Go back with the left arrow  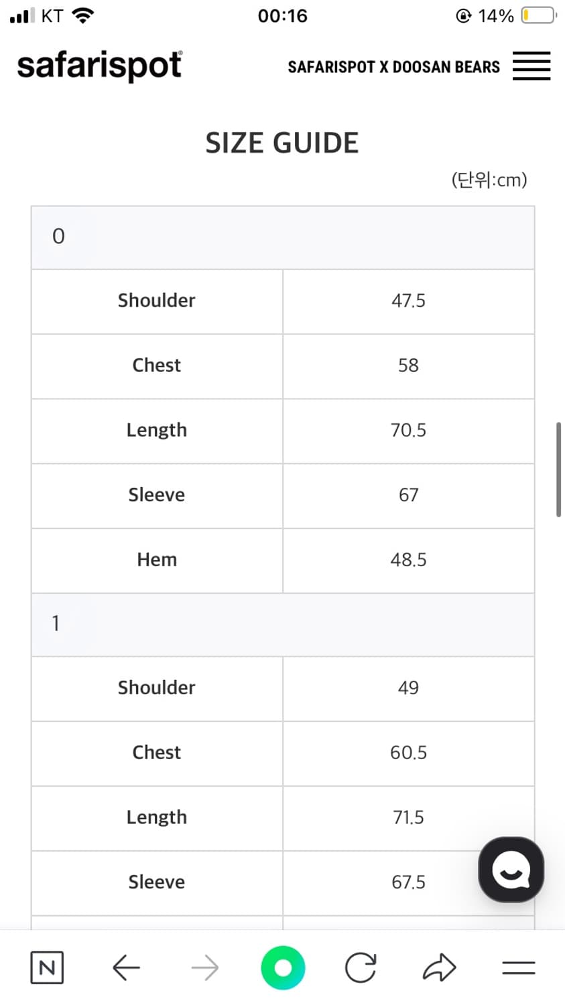click(x=126, y=967)
